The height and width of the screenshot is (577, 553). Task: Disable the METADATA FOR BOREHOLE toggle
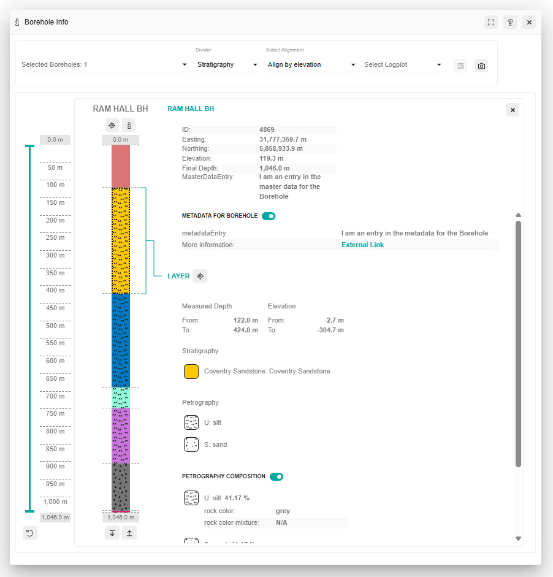pyautogui.click(x=269, y=216)
